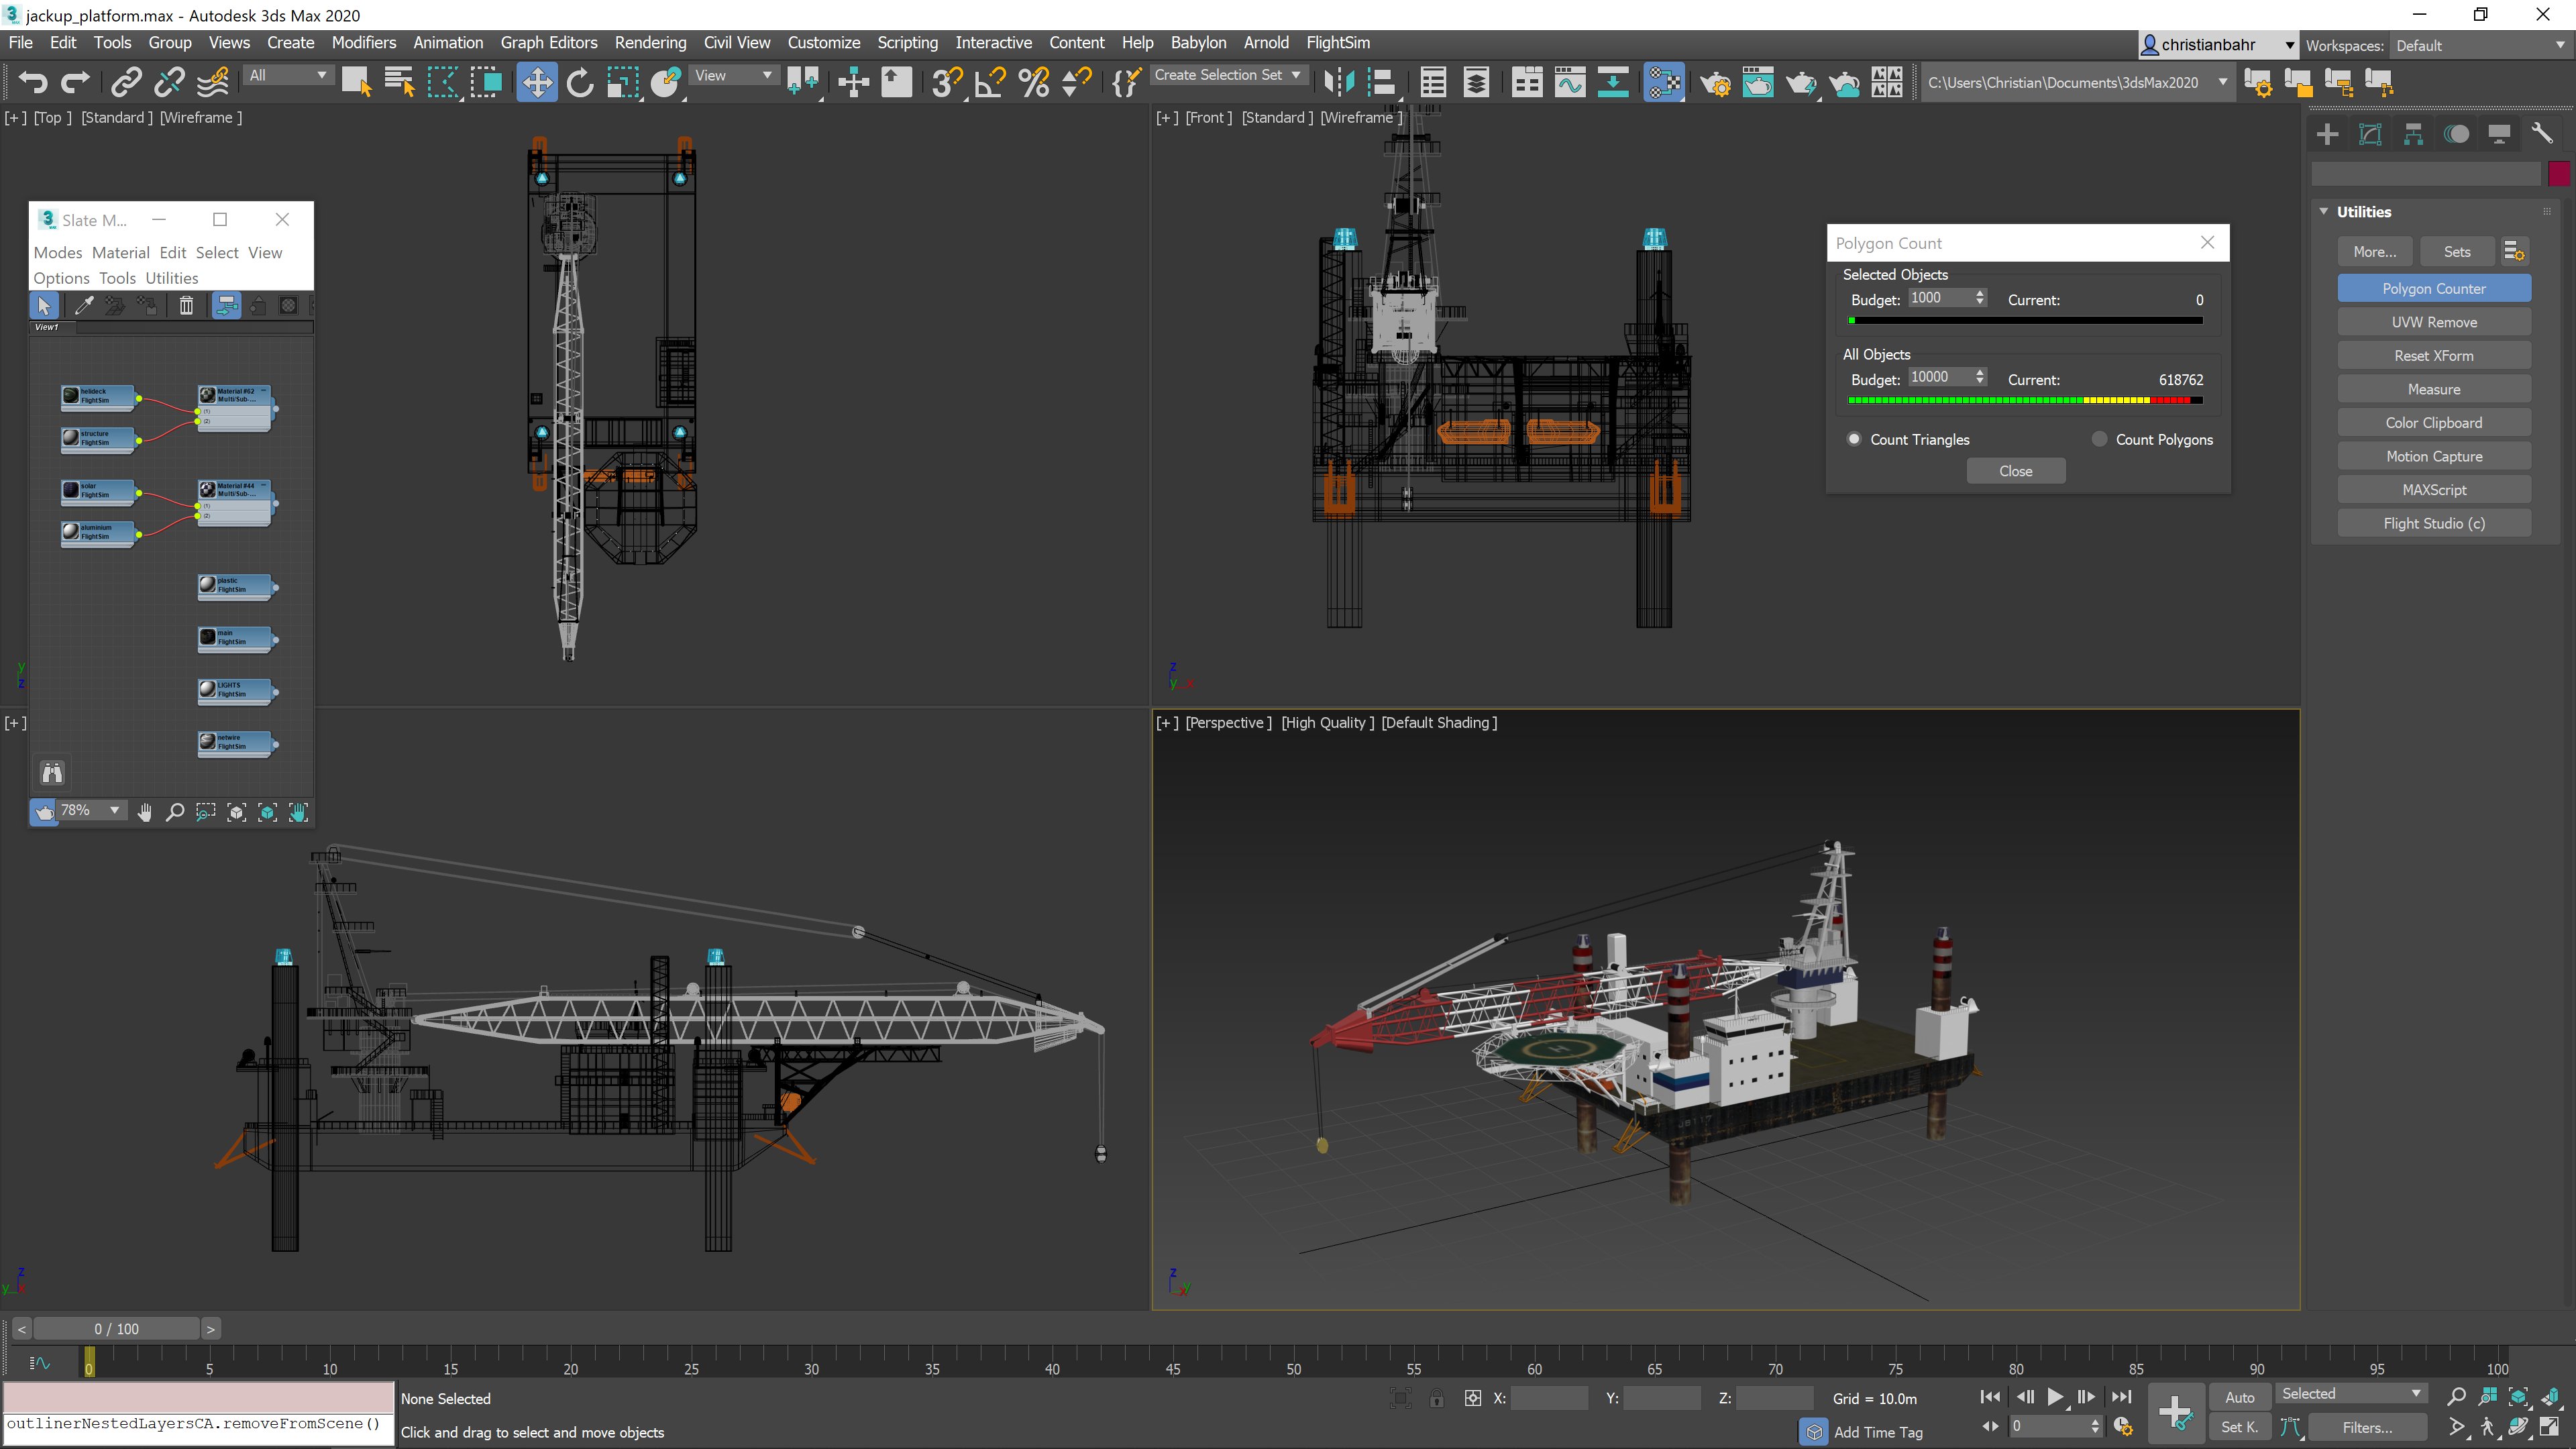The width and height of the screenshot is (2576, 1449).
Task: Select the Count Triangles radio button
Action: [1854, 439]
